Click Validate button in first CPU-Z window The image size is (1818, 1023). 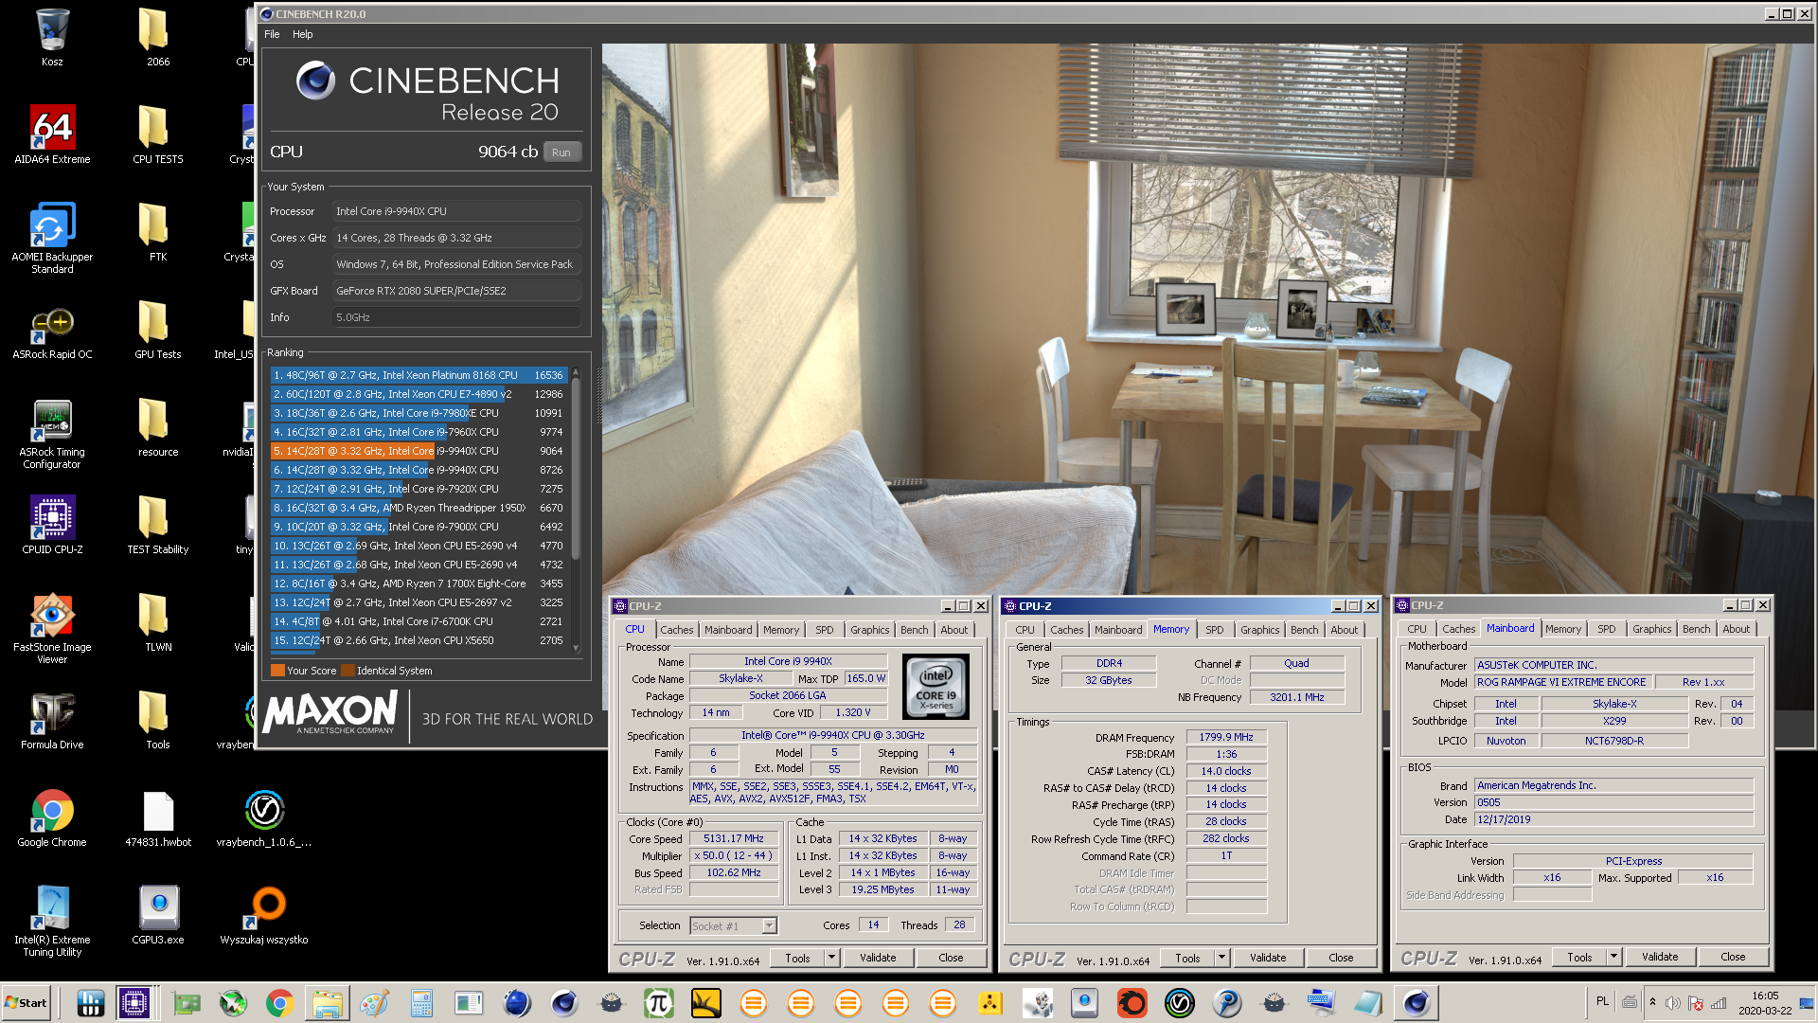[878, 958]
